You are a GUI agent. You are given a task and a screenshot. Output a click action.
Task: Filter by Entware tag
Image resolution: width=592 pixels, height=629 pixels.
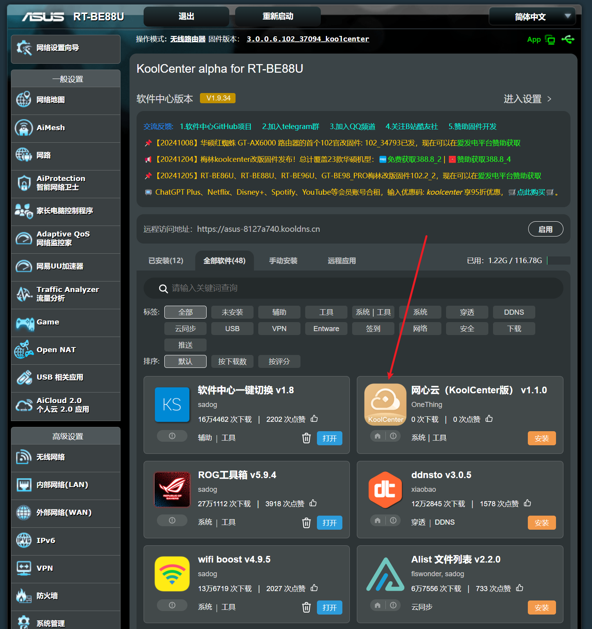(x=326, y=329)
